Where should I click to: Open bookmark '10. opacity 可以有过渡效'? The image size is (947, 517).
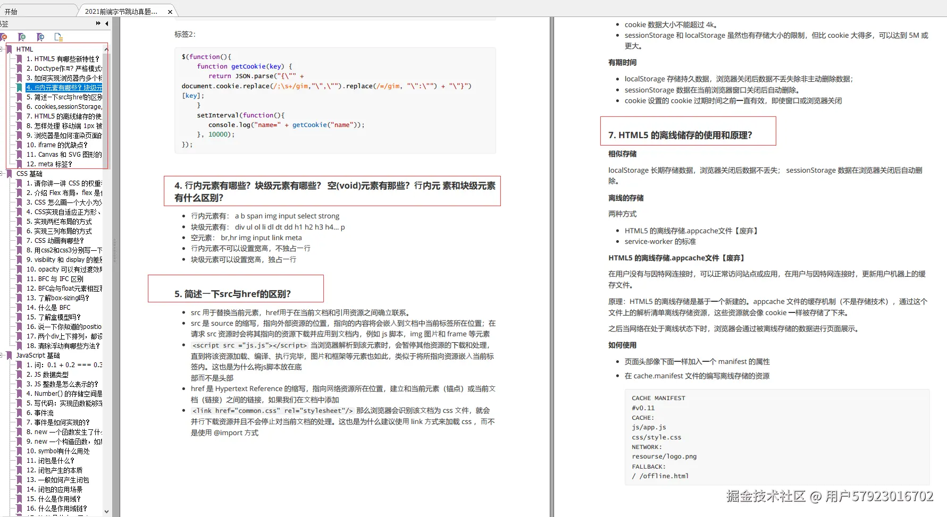[64, 269]
